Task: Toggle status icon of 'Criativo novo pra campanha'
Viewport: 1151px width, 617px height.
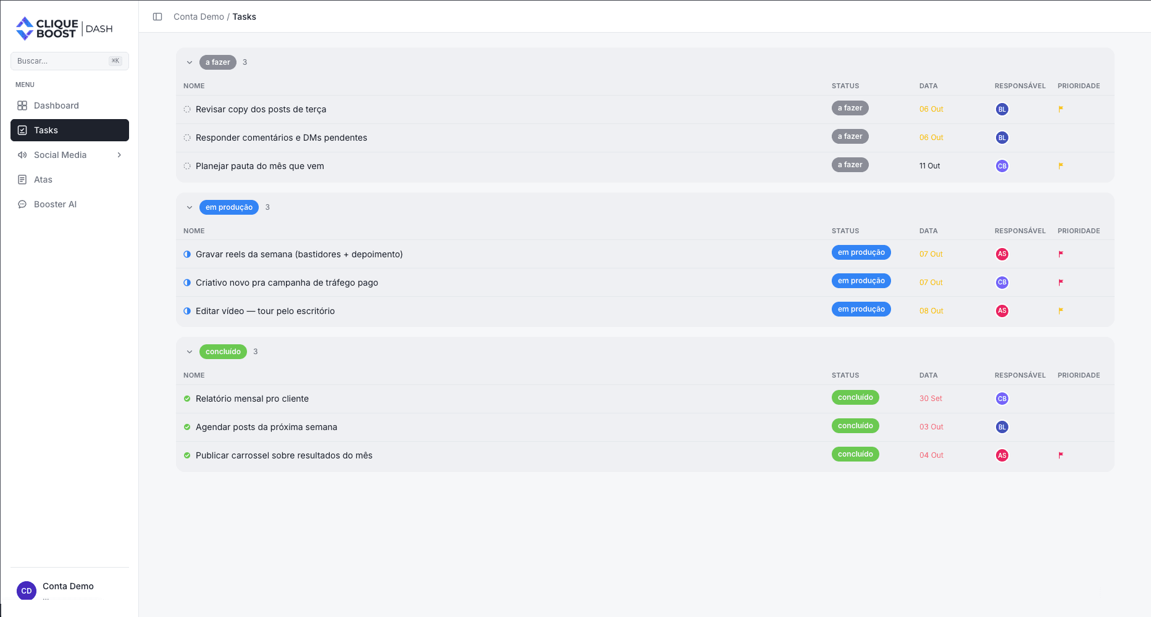Action: point(187,283)
